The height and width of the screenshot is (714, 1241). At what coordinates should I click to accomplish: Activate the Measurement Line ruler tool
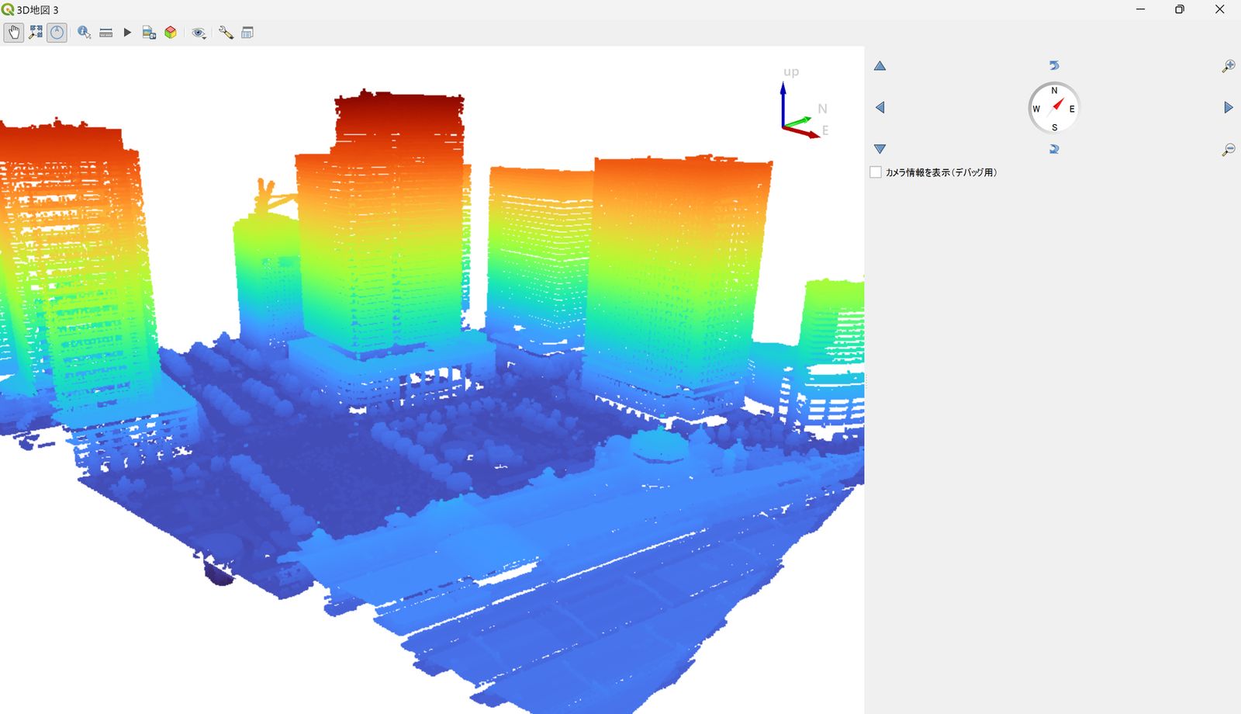click(x=106, y=33)
